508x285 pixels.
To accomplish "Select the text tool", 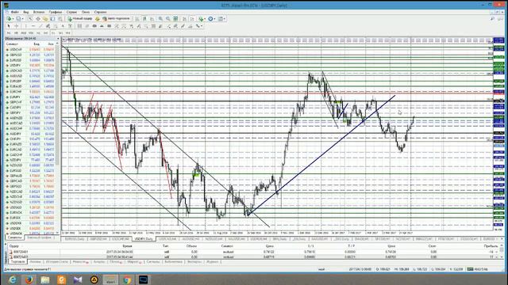I will point(63,26).
